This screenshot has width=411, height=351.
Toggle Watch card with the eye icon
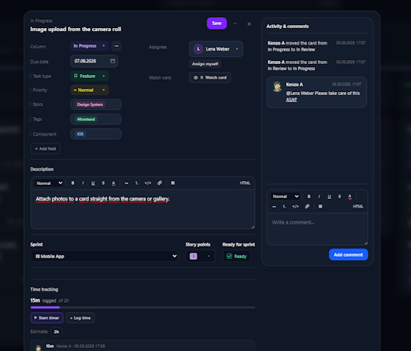tap(210, 77)
